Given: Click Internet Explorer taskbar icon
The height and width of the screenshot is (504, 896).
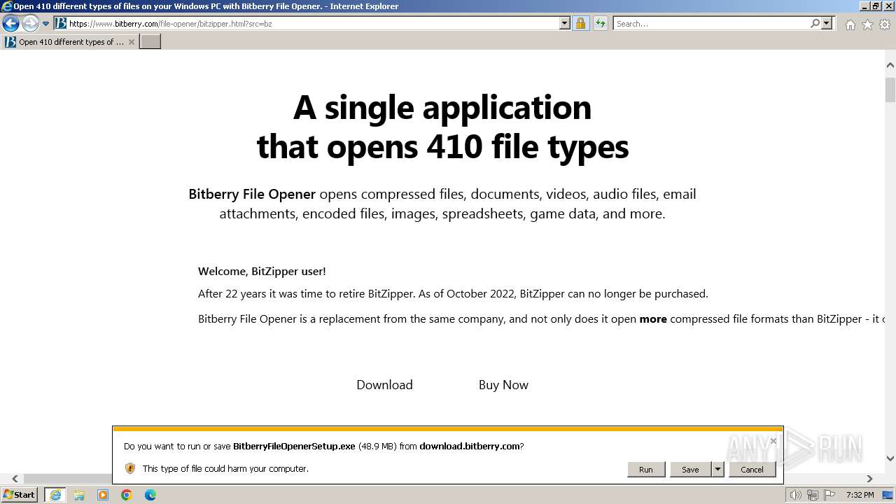Looking at the screenshot, I should (x=55, y=495).
